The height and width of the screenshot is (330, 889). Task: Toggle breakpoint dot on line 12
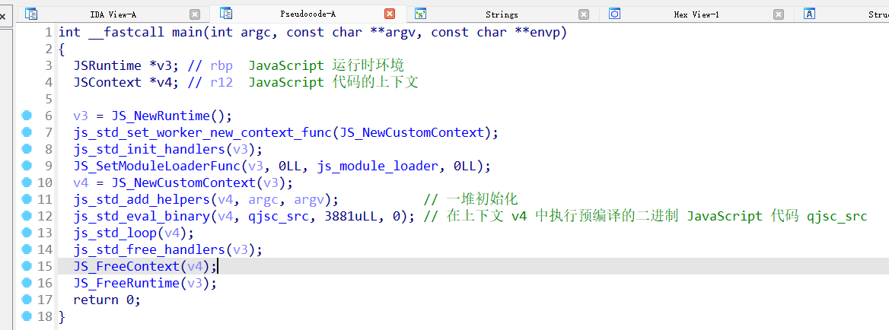click(x=26, y=216)
